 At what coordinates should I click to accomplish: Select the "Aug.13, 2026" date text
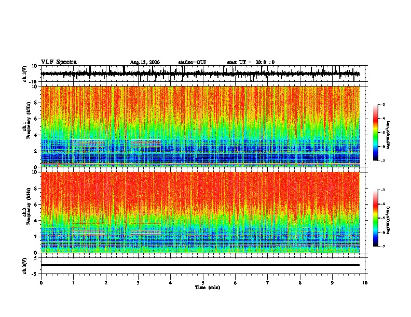pyautogui.click(x=145, y=62)
